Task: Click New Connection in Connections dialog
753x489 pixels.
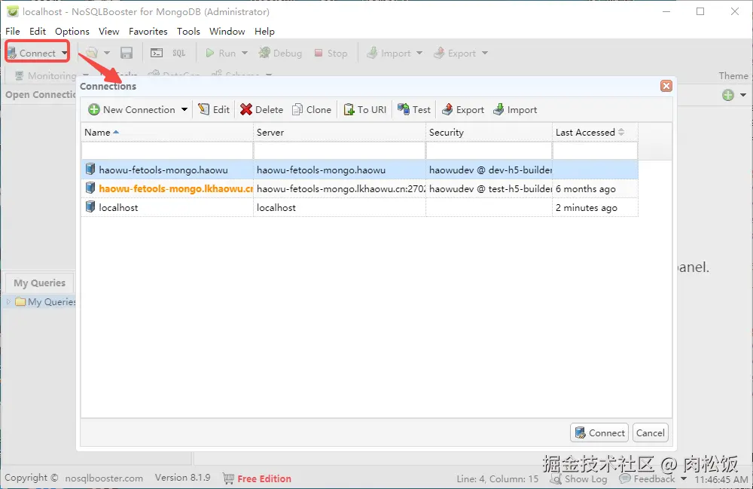Action: coord(132,109)
